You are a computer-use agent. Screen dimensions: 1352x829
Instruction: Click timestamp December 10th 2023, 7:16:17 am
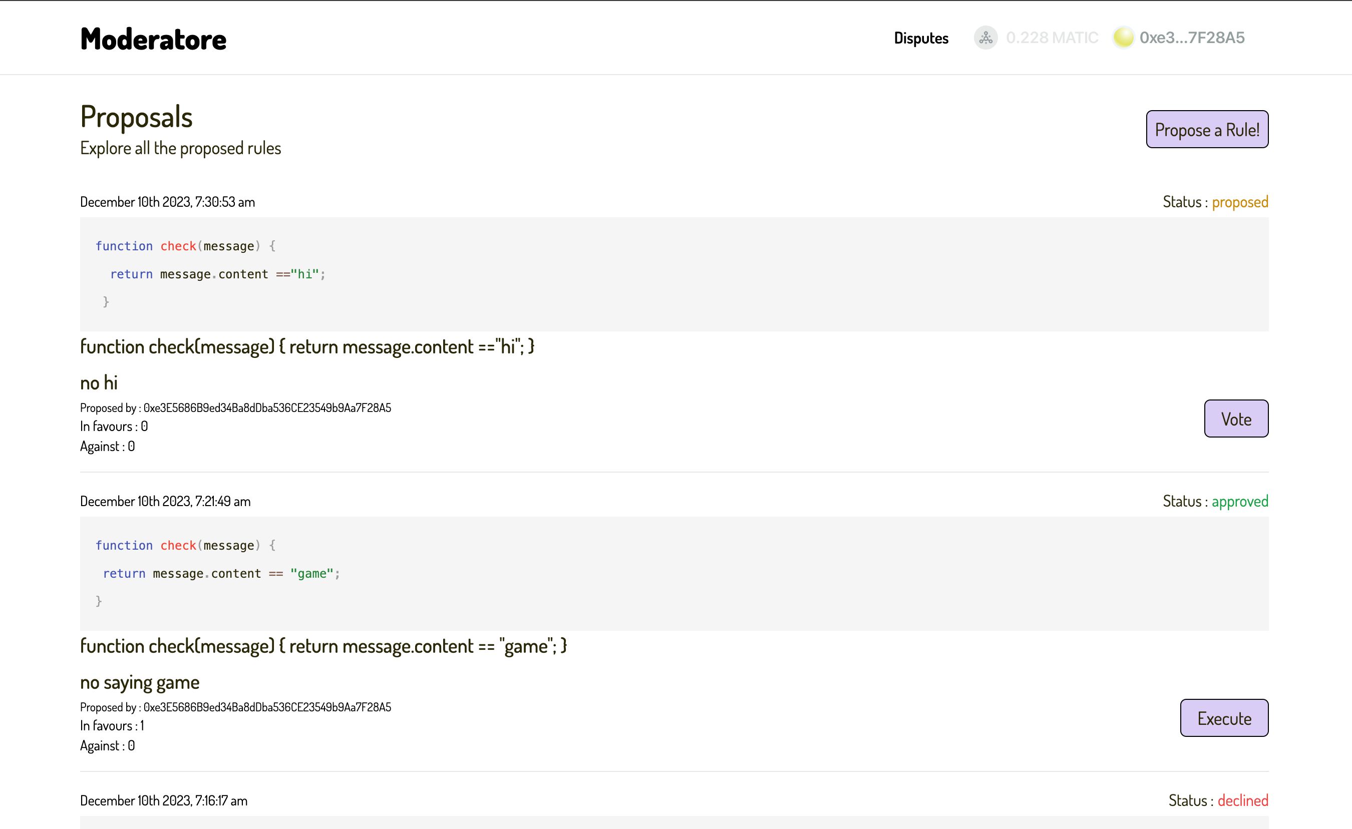point(164,801)
